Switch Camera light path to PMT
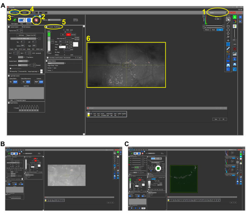The width and height of the screenshot is (246, 215). point(36,82)
